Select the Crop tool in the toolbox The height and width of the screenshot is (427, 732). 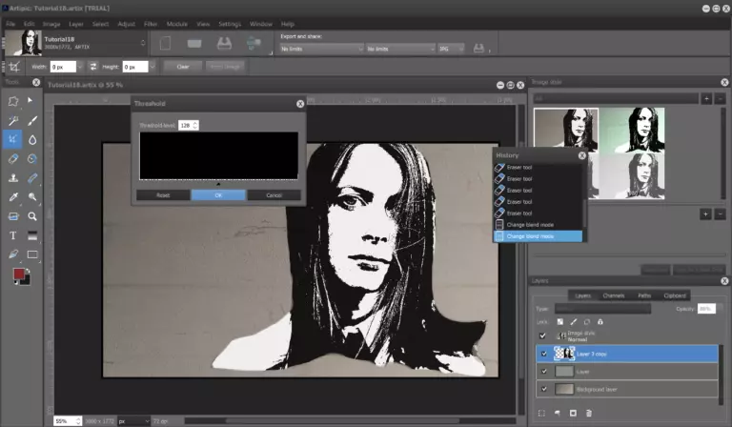pyautogui.click(x=13, y=139)
